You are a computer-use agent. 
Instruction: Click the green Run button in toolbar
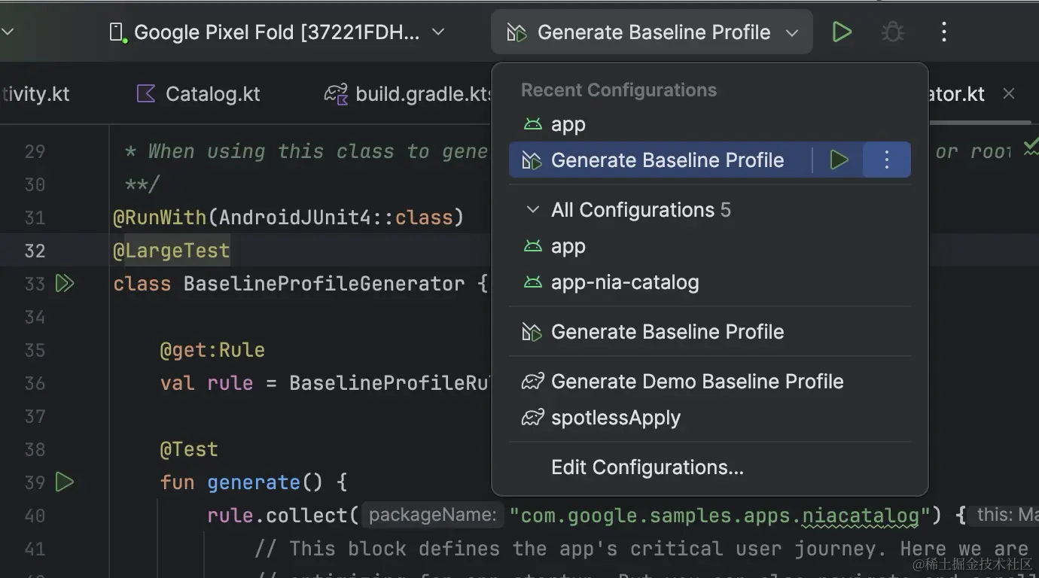[x=842, y=32]
